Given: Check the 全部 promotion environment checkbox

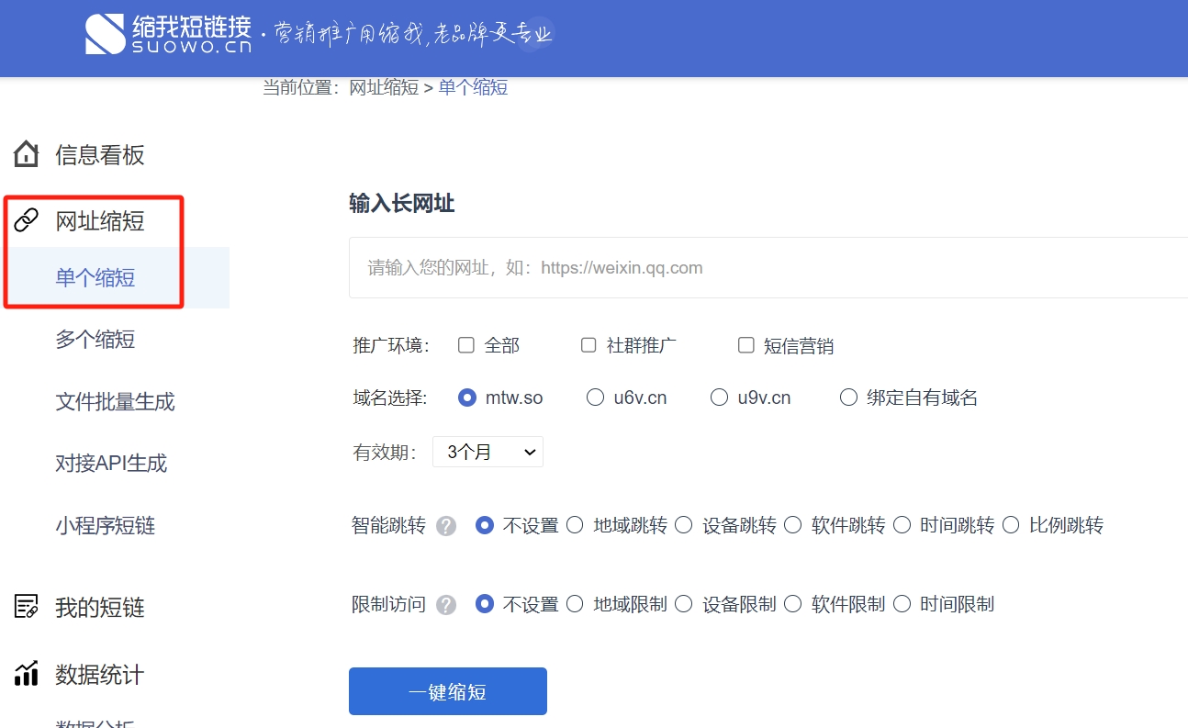Looking at the screenshot, I should click(466, 345).
